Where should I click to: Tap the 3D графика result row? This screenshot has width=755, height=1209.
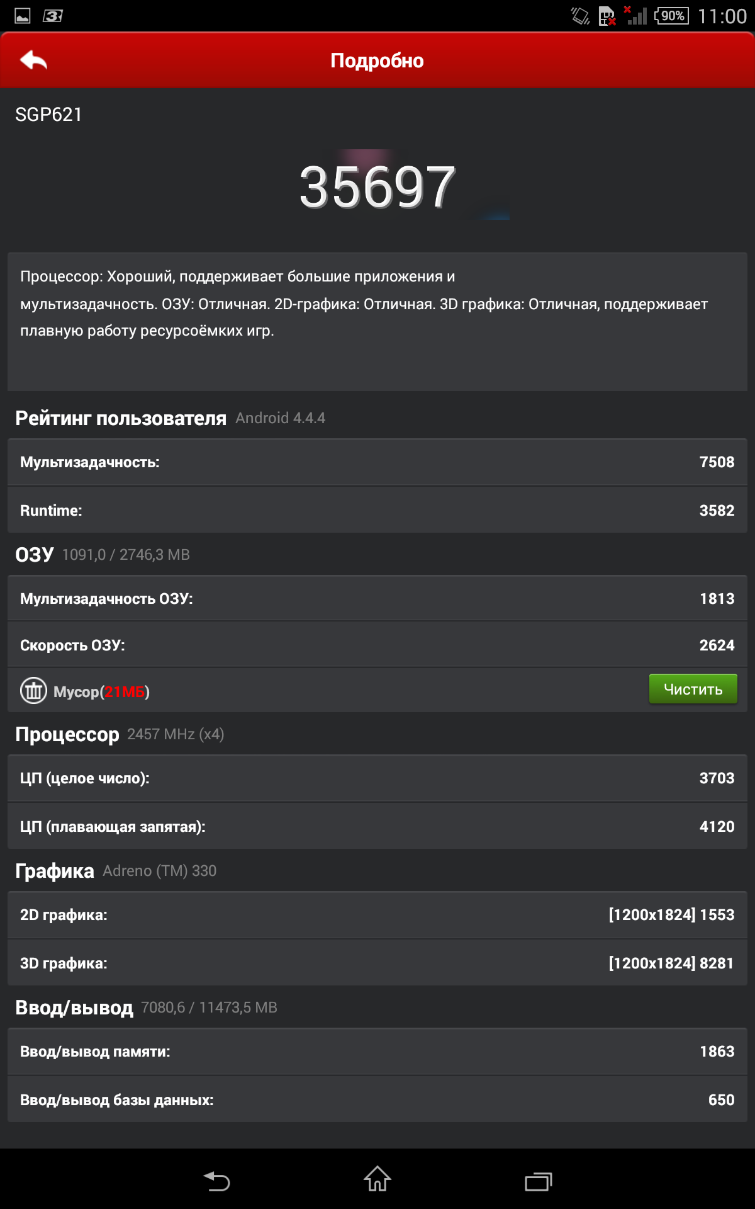coord(377,963)
